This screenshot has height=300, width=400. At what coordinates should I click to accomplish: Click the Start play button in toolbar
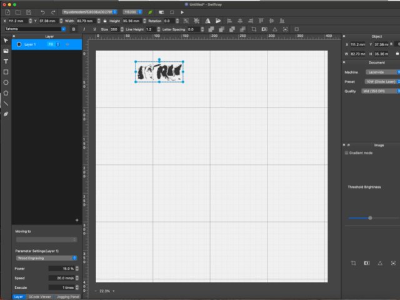coord(182,12)
